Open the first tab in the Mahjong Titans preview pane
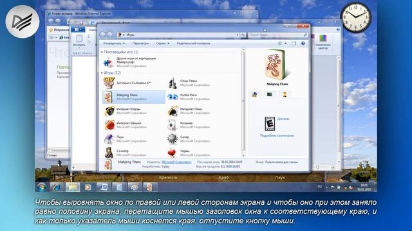 click(255, 94)
